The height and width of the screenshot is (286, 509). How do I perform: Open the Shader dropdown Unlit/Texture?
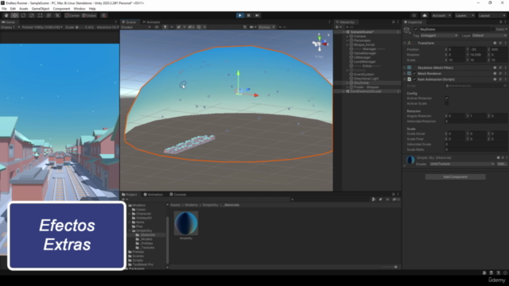coord(461,164)
